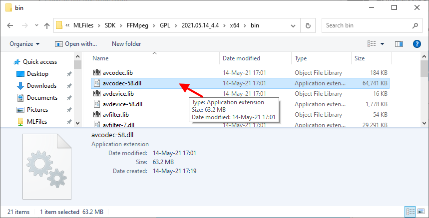Refresh the bin folder view
This screenshot has width=429, height=218.
point(308,25)
